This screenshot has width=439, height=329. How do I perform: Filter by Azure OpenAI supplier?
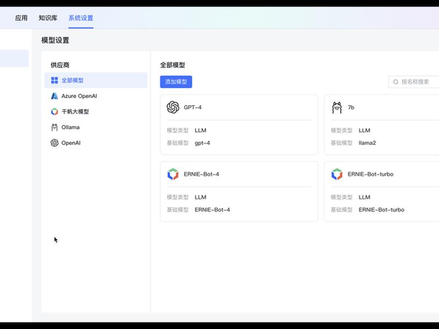[95, 96]
